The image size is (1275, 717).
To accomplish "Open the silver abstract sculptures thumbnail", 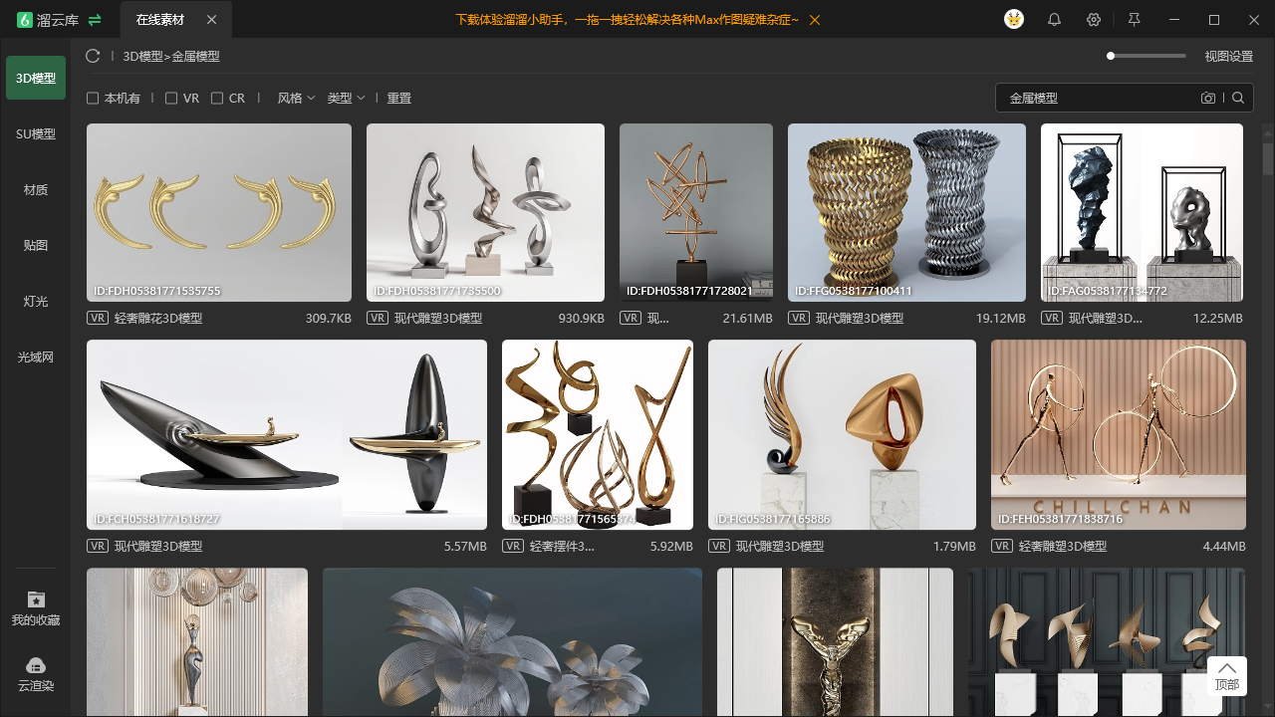I will 485,212.
